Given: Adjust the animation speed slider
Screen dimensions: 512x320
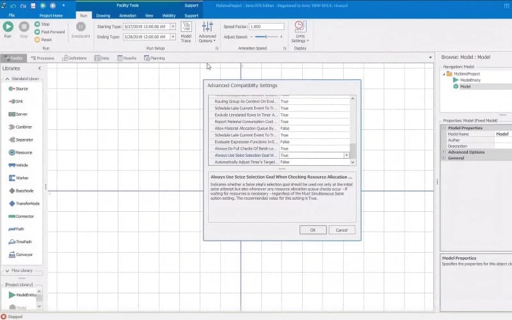Looking at the screenshot, I should 266,37.
